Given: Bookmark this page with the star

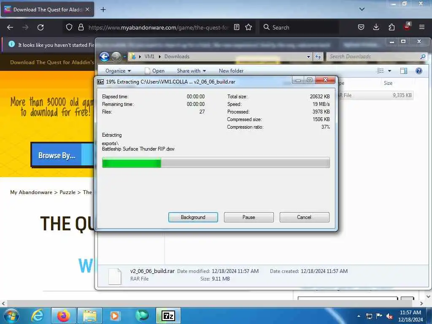Looking at the screenshot, I should pyautogui.click(x=248, y=27).
